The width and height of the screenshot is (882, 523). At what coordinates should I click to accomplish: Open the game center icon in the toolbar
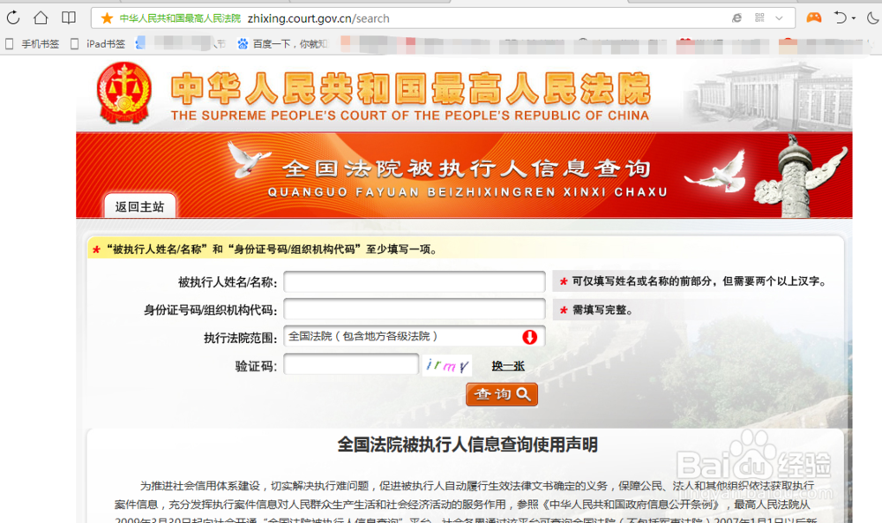pos(813,18)
